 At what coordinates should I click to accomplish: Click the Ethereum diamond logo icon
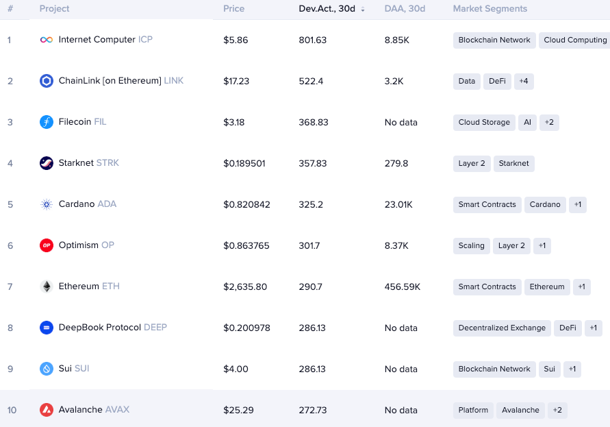[x=47, y=286]
